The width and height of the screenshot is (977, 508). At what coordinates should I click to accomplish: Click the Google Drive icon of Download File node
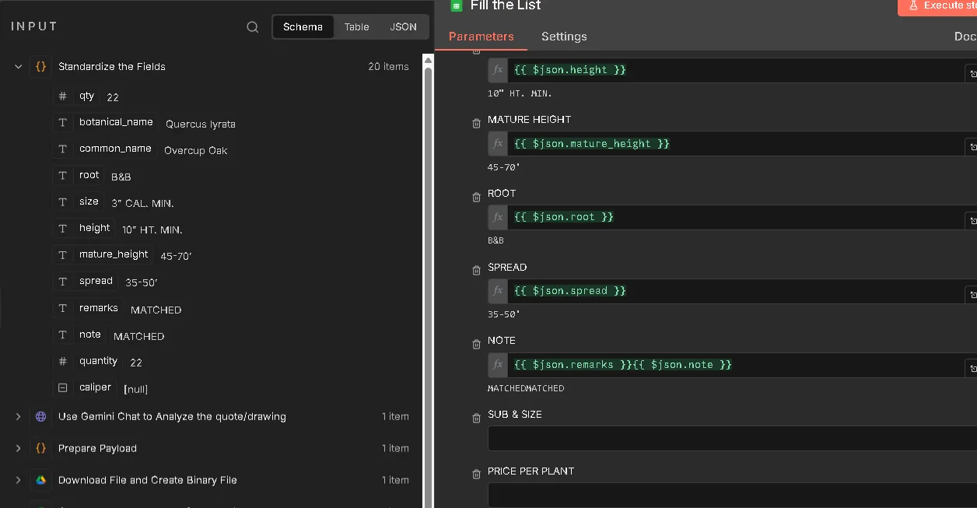click(x=40, y=481)
